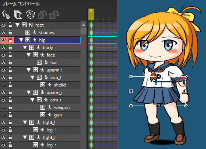206x149 pixels.
Task: Collapse the uparm_r tree node
Action: (28, 92)
